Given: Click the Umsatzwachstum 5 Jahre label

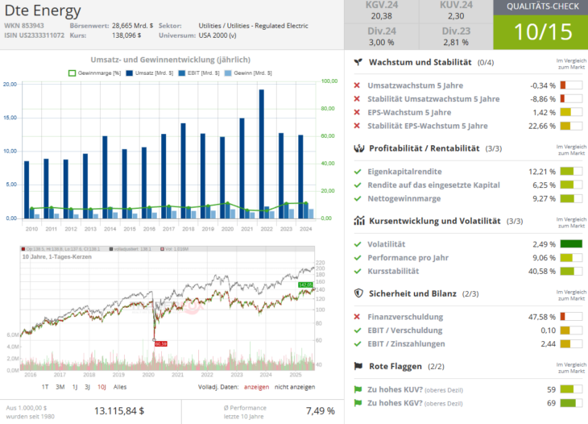Looking at the screenshot, I should tap(415, 85).
